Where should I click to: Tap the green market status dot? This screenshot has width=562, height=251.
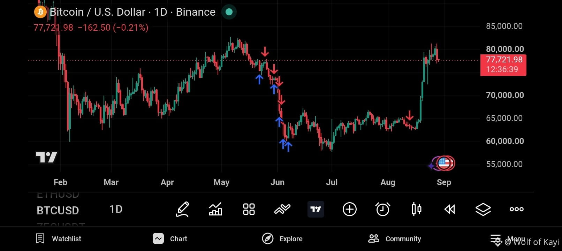tap(229, 12)
